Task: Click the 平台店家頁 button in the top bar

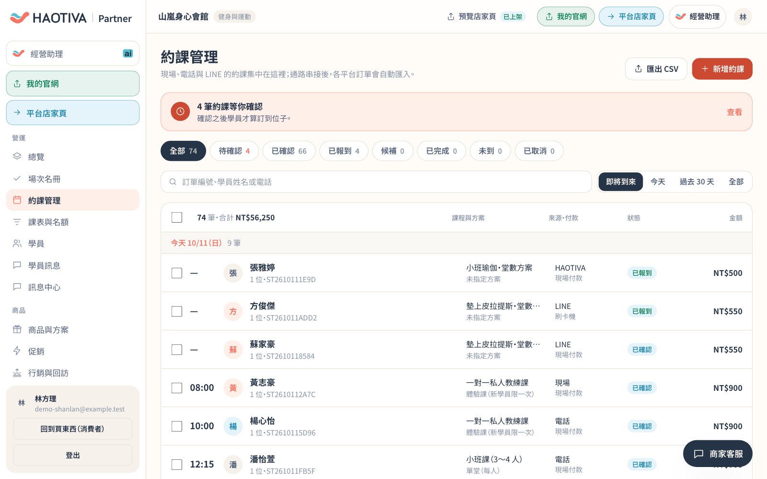Action: pyautogui.click(x=631, y=17)
